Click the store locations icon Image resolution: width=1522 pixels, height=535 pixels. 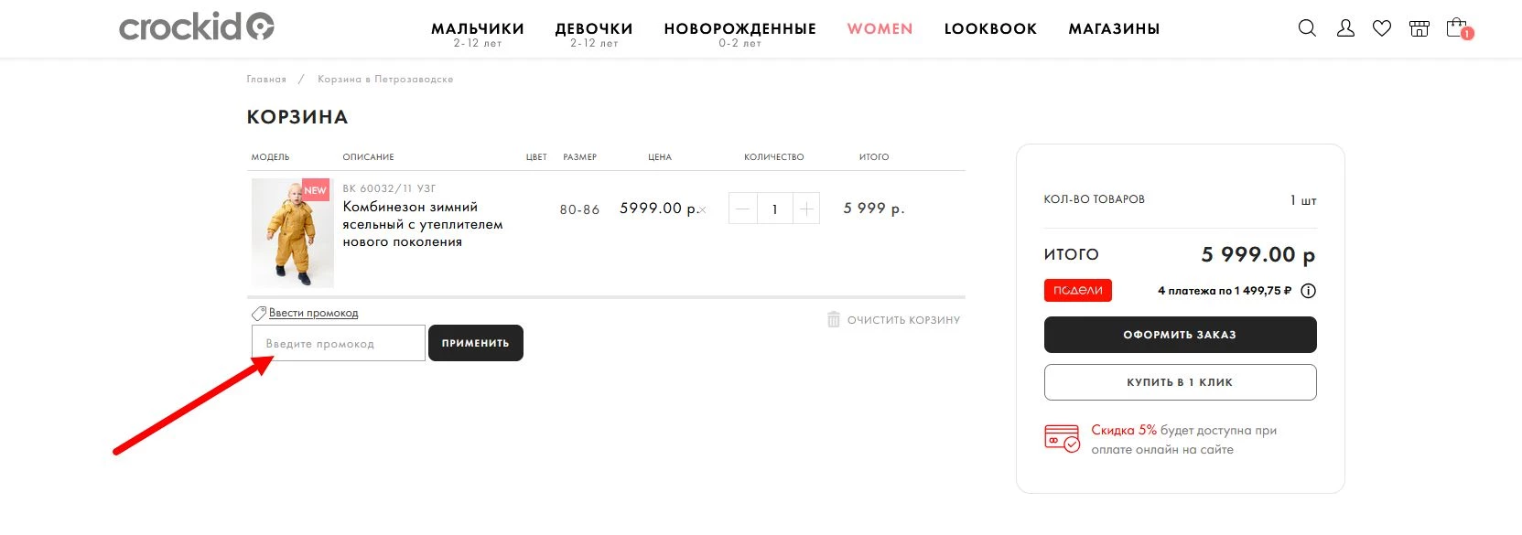tap(1419, 28)
